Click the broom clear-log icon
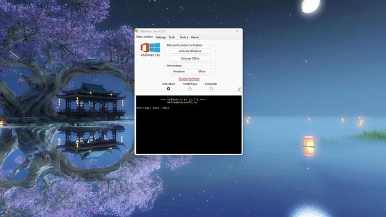 (239, 90)
